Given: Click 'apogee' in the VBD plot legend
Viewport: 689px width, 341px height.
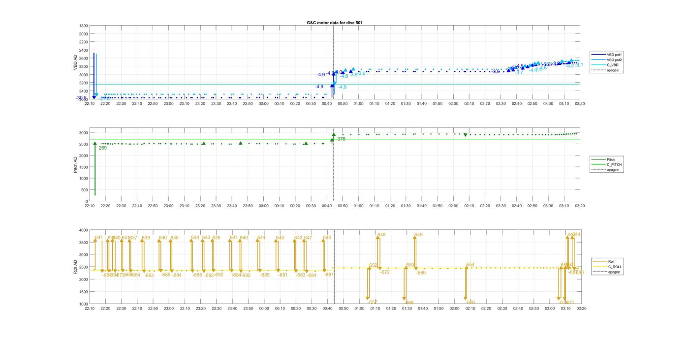Looking at the screenshot, I should [613, 70].
